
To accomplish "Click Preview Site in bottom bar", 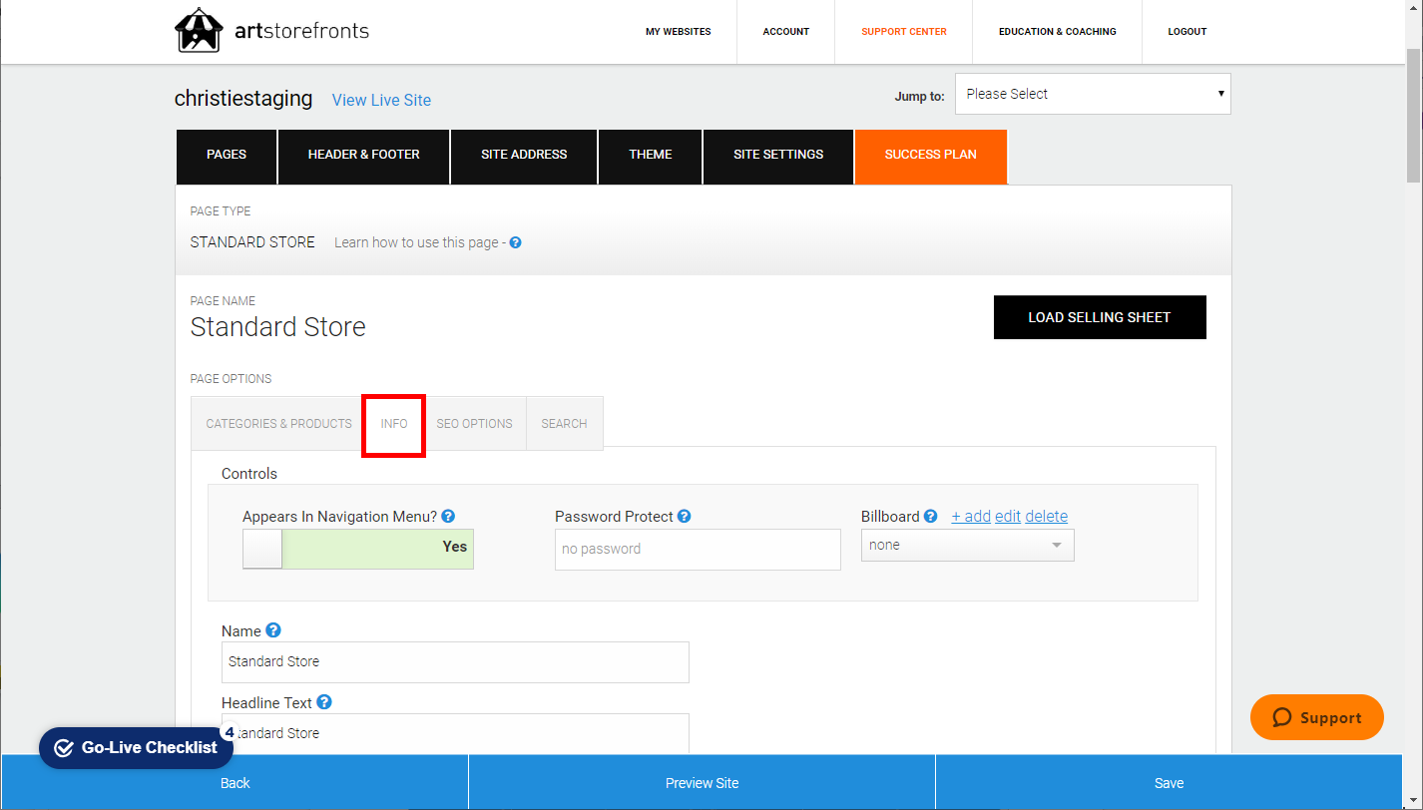I will pos(702,783).
